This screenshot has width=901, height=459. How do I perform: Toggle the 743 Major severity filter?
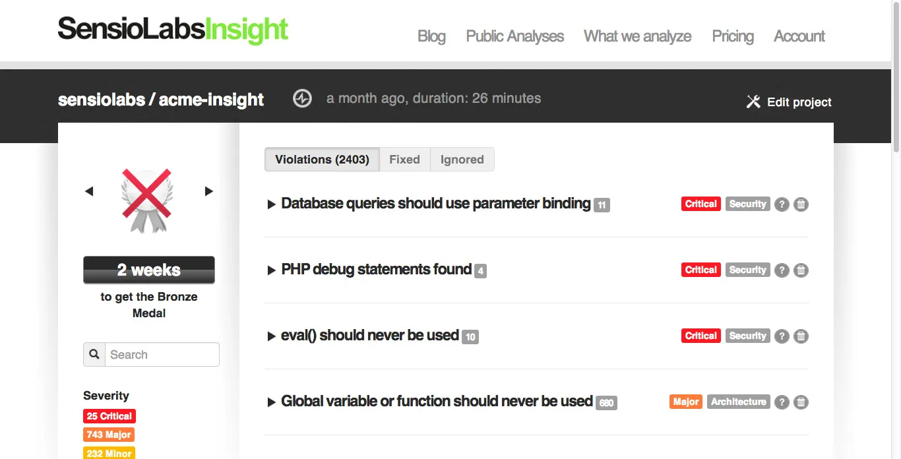point(108,434)
